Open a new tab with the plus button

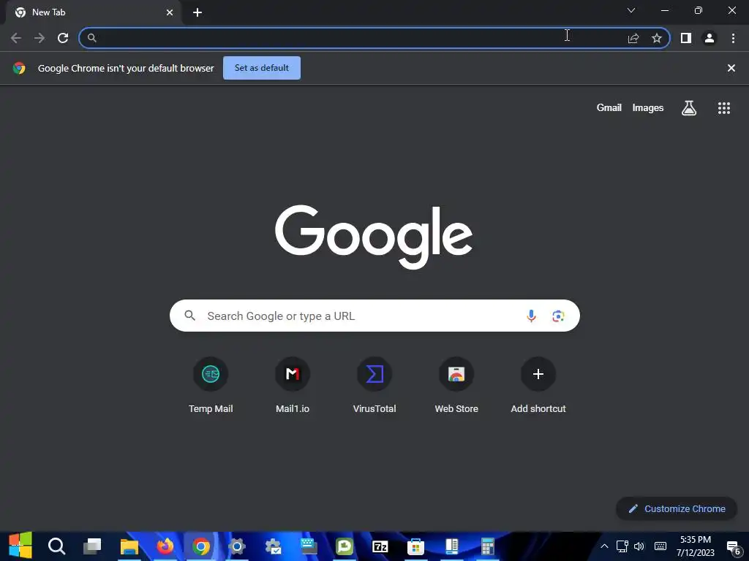pyautogui.click(x=197, y=12)
